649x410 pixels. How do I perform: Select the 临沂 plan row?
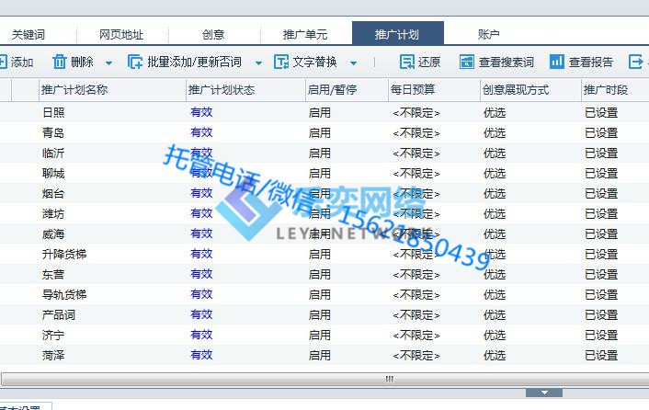click(324, 153)
